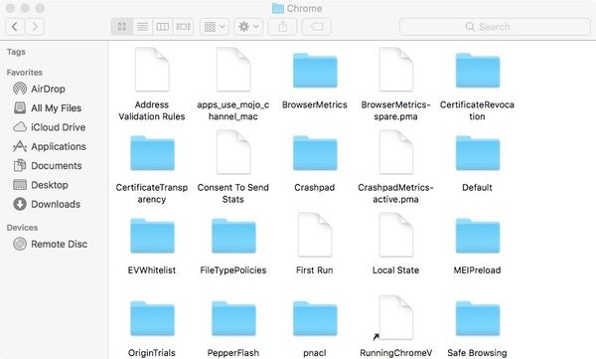The height and width of the screenshot is (359, 596).
Task: Go back with the left arrow button
Action: click(x=15, y=27)
